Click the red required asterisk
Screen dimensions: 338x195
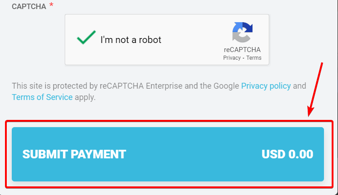point(52,6)
